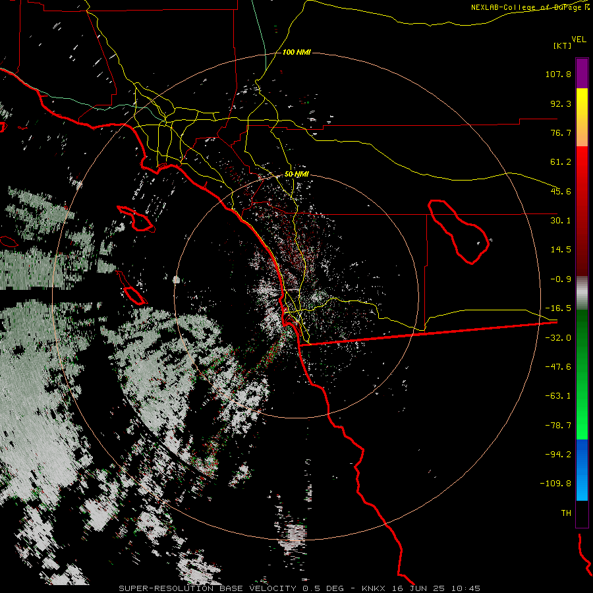Select the 30.1 scale value
Image resolution: width=593 pixels, height=593 pixels.
(561, 221)
